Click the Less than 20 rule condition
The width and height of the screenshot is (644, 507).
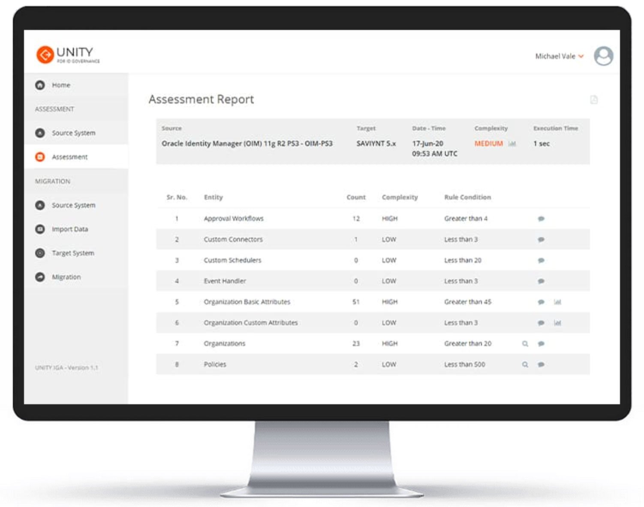tap(463, 260)
